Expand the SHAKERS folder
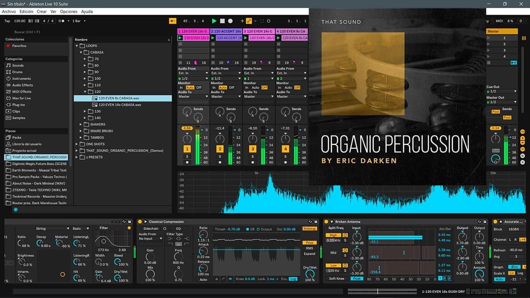Screen dimensions: 530x298 click(81, 124)
